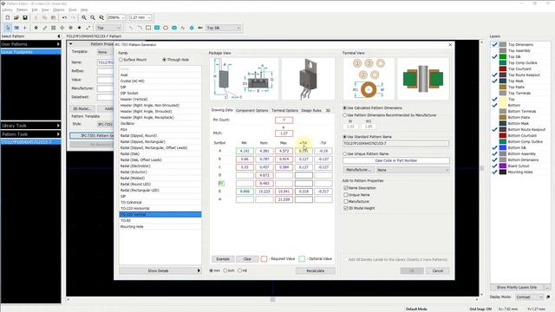Select the Place Pad tool icon
The height and width of the screenshot is (312, 555).
pos(36,28)
